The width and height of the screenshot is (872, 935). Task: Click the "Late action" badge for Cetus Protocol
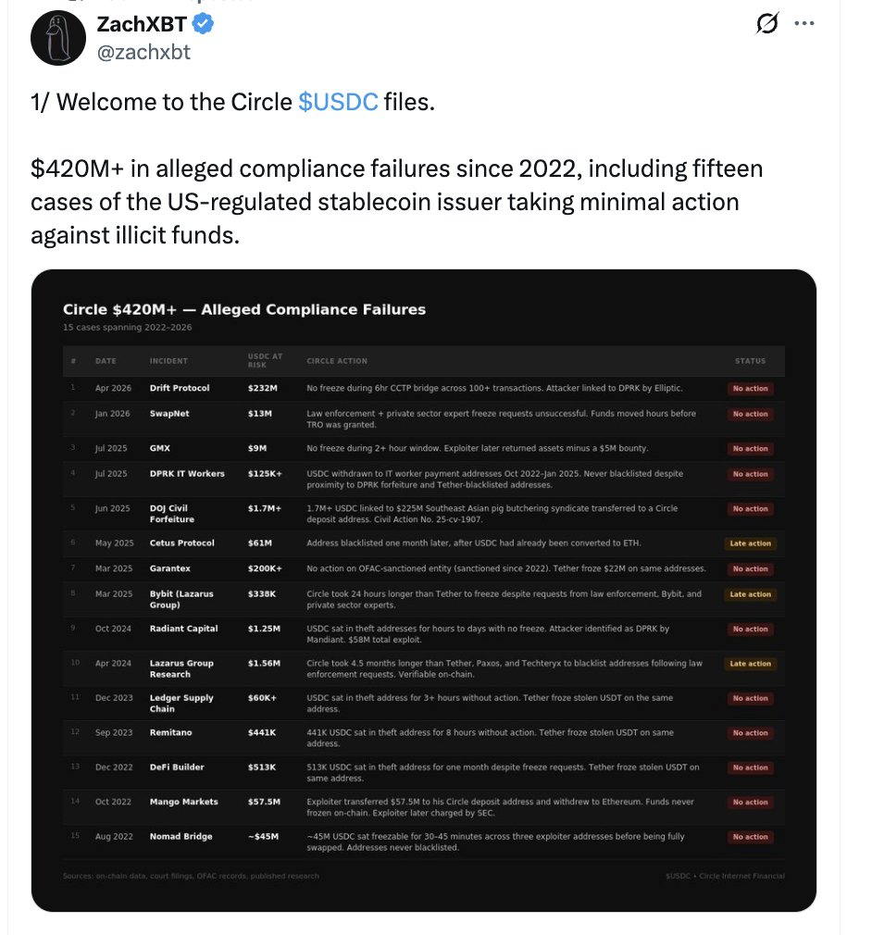click(750, 543)
